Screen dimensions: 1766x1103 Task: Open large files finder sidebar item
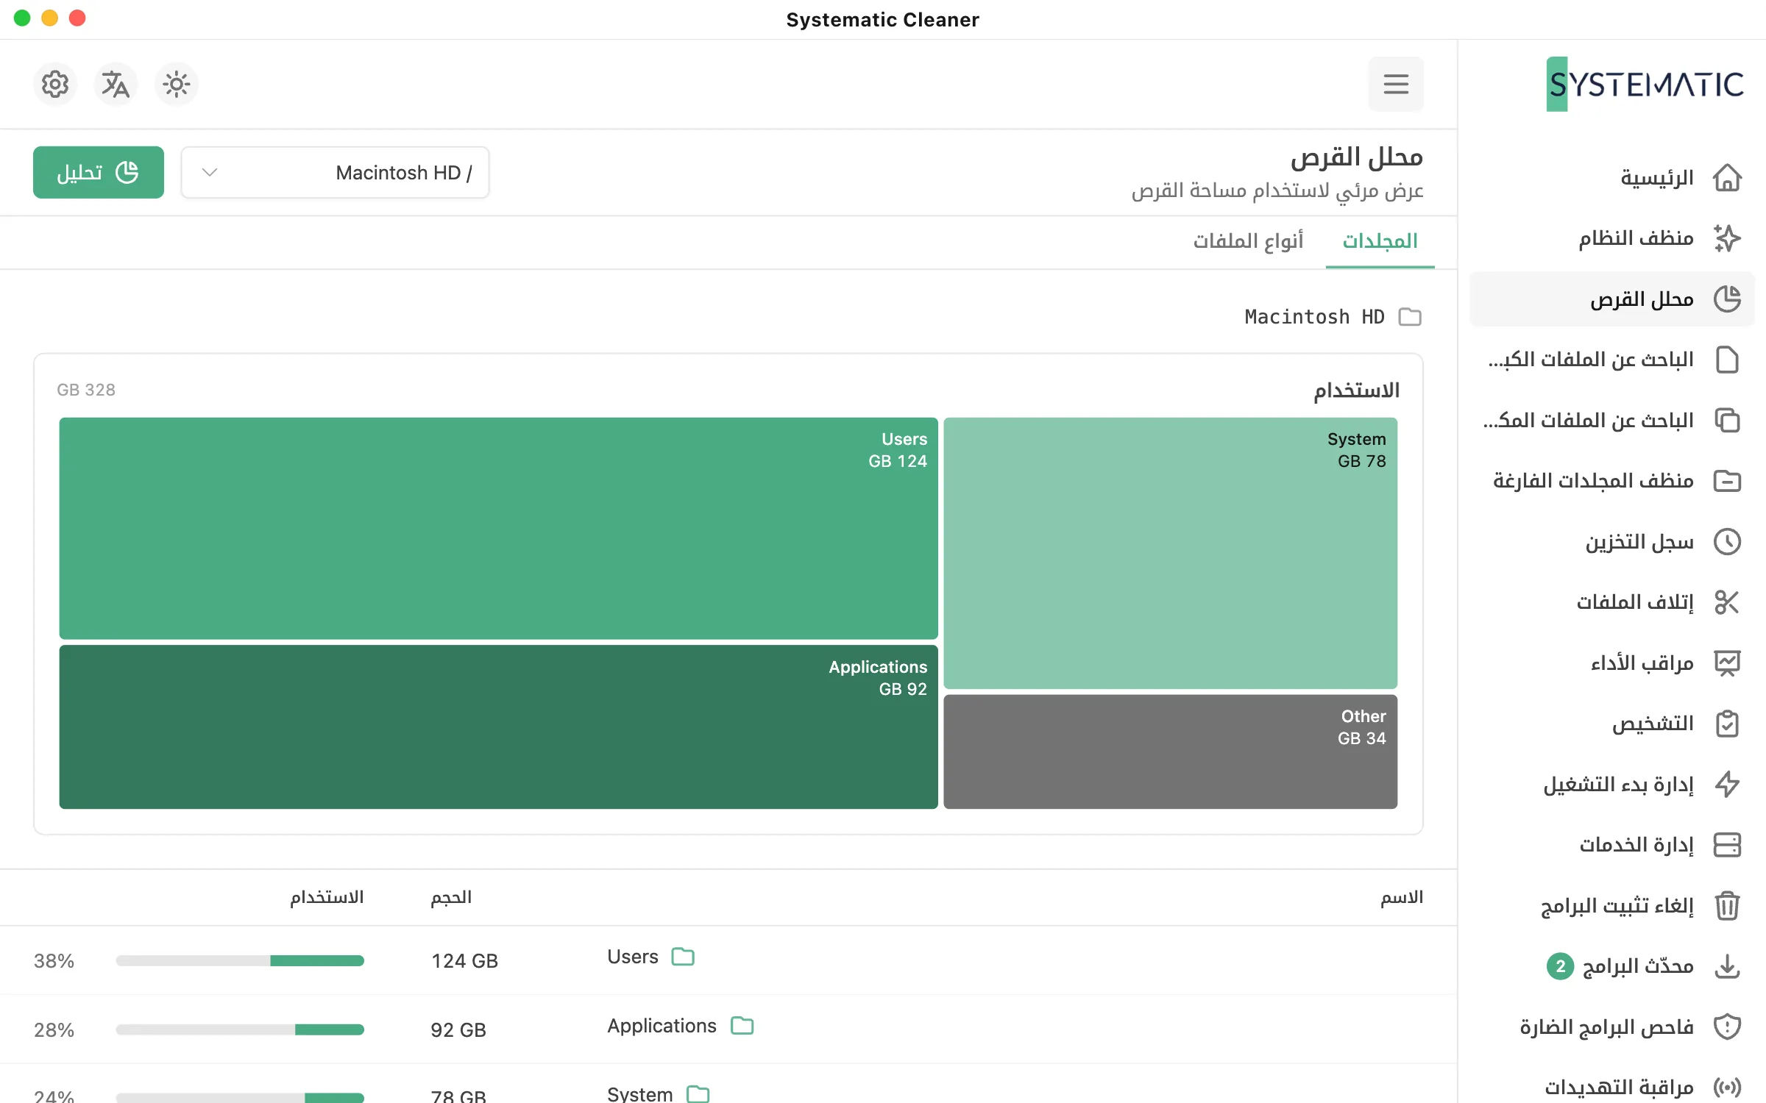point(1612,360)
